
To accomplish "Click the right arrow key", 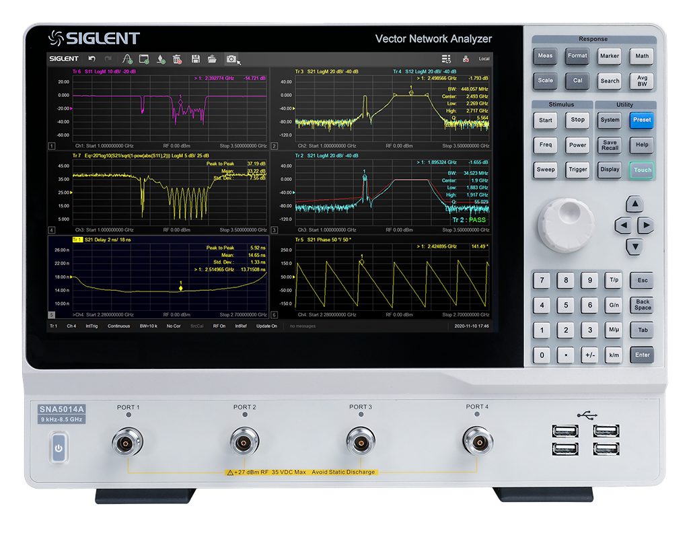I will point(646,225).
